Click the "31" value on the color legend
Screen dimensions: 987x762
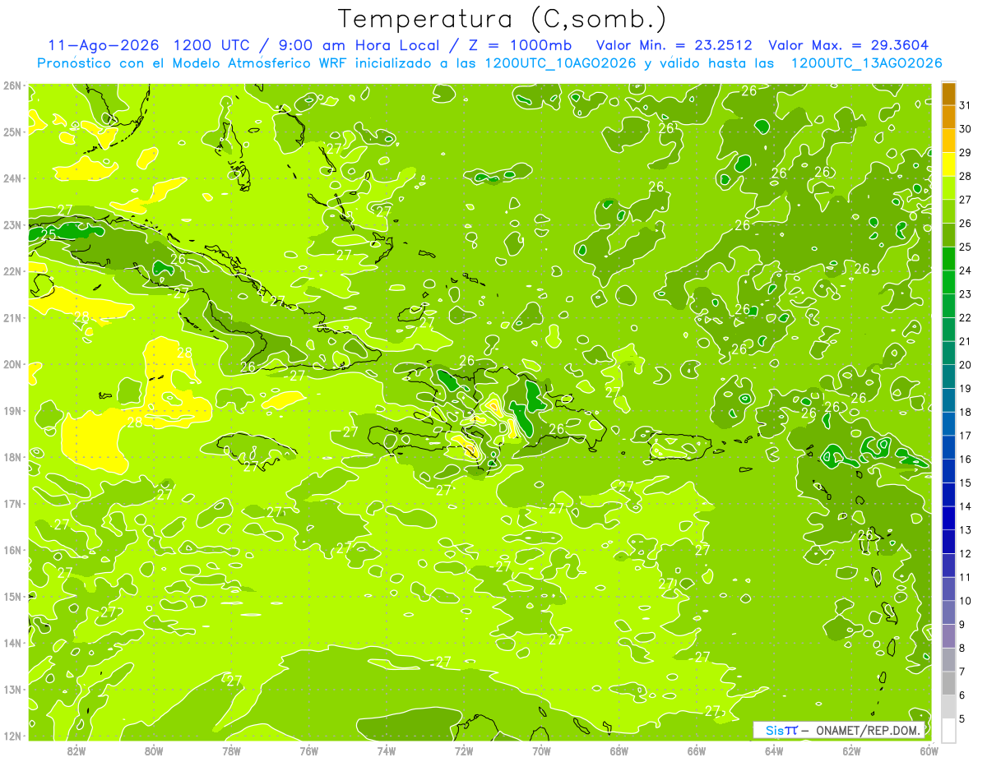point(965,105)
